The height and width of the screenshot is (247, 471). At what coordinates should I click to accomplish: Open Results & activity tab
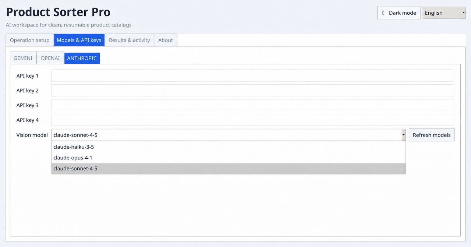[x=129, y=40]
